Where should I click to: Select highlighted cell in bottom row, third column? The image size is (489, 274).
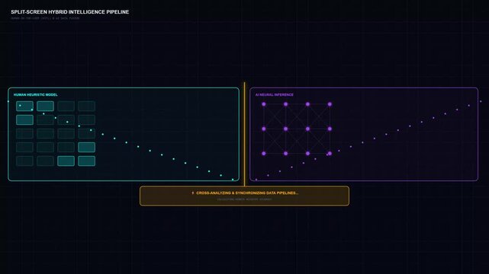coord(66,161)
